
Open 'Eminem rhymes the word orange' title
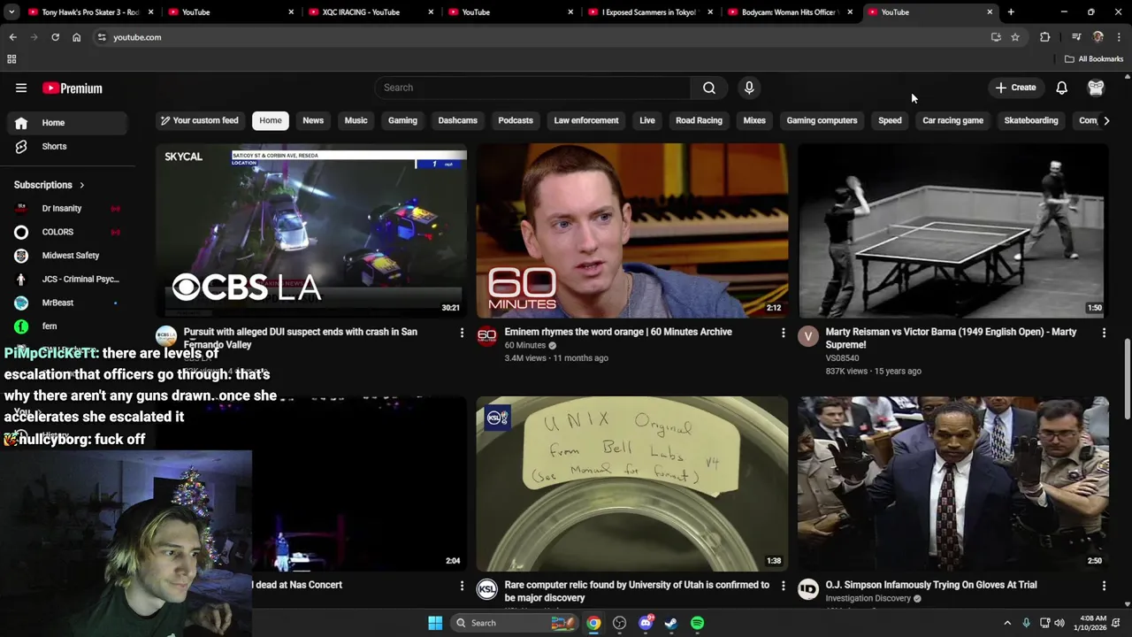pyautogui.click(x=618, y=332)
